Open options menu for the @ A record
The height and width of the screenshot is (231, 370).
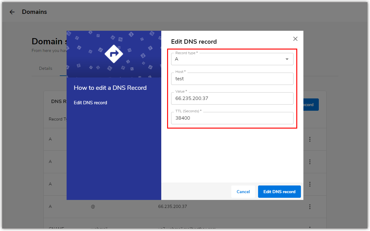310,207
